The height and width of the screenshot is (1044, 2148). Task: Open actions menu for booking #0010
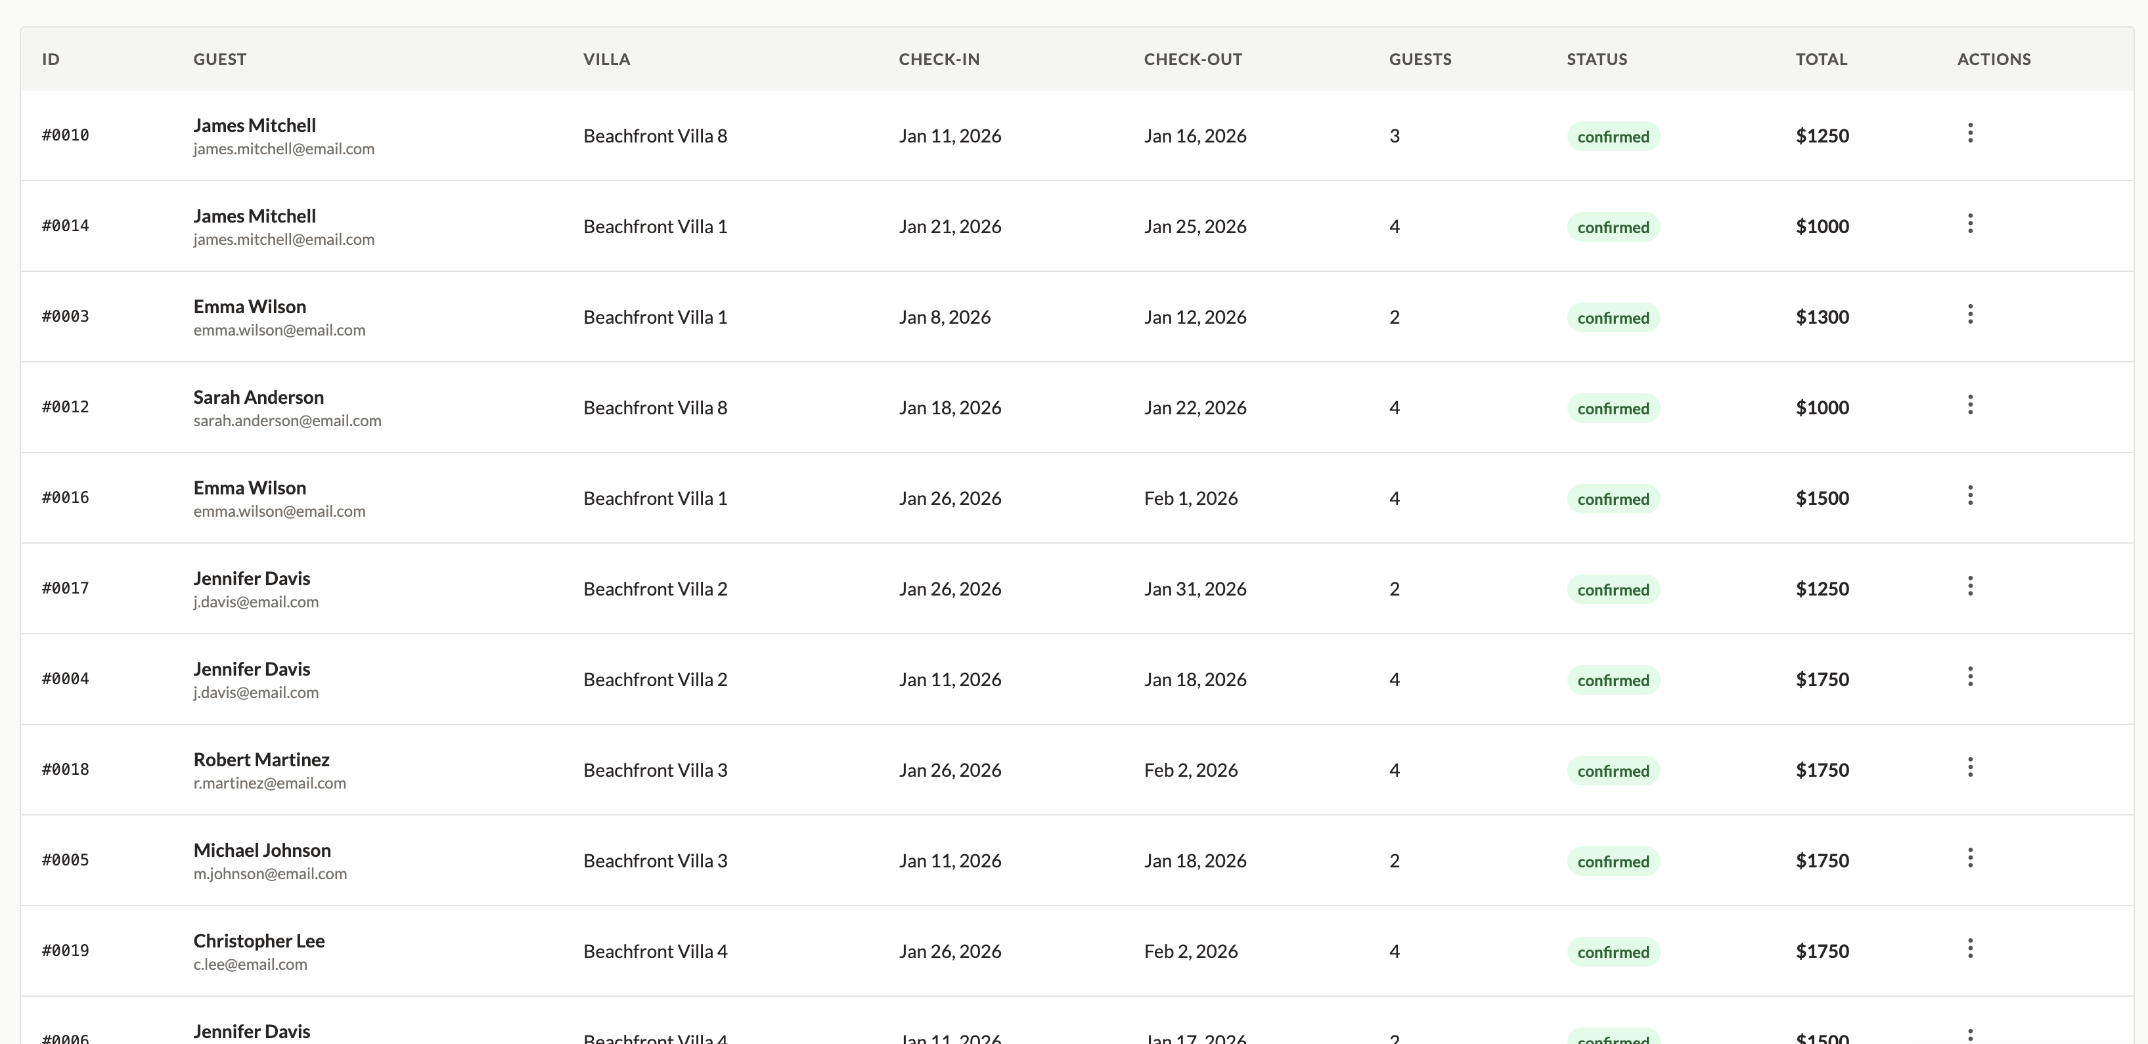pos(1969,133)
